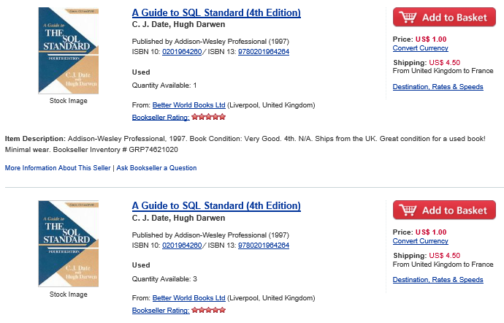Click Convert Currency under first price
This screenshot has width=504, height=323.
421,48
